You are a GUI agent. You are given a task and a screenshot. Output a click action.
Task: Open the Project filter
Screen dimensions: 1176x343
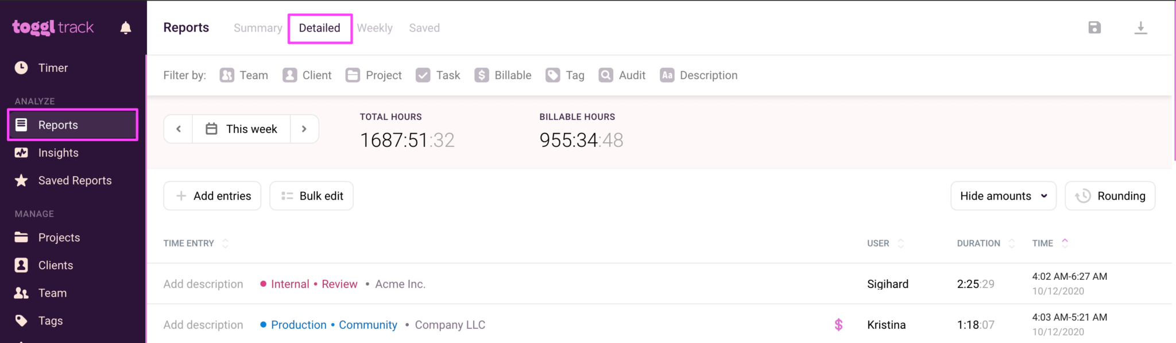[x=373, y=75]
